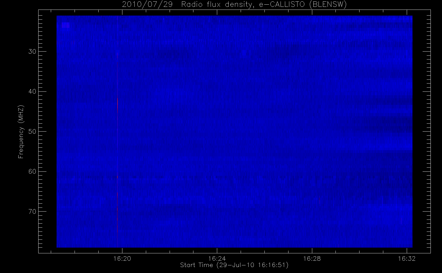Click the light blue square in spectrogram corner
Viewport: 442px width, 273px height.
66,25
